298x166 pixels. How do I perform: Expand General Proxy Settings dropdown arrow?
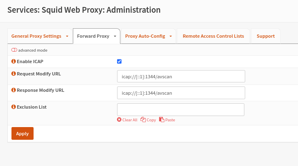(x=67, y=36)
